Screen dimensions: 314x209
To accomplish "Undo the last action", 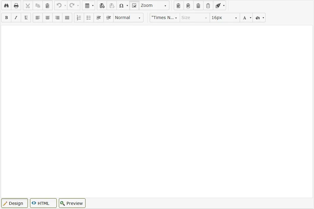I will [59, 6].
